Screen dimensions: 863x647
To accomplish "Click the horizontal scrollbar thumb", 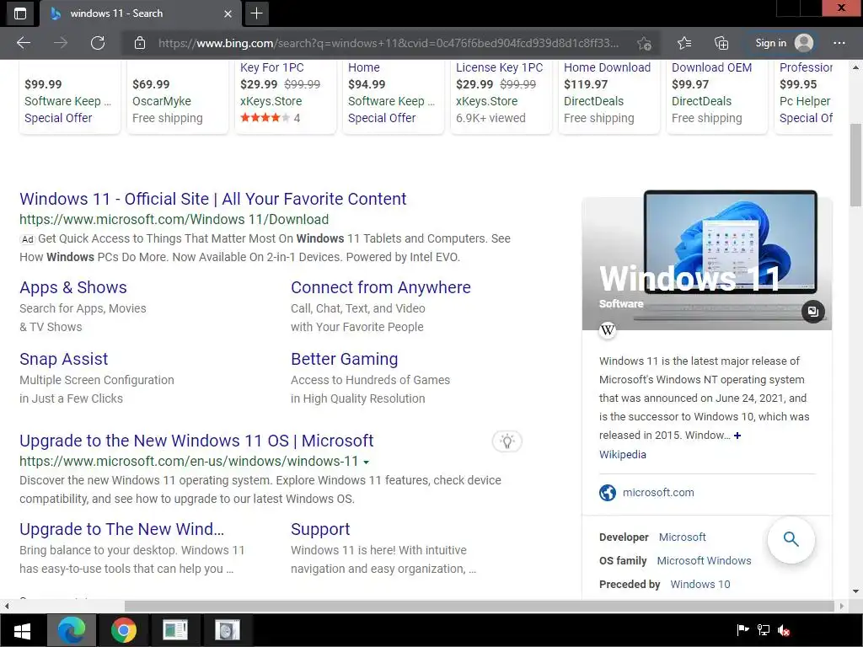I will point(480,607).
